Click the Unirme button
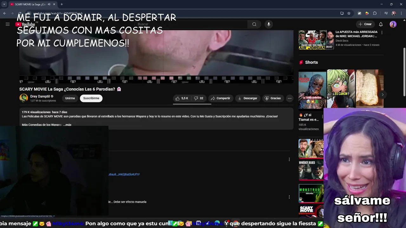 coord(70,98)
